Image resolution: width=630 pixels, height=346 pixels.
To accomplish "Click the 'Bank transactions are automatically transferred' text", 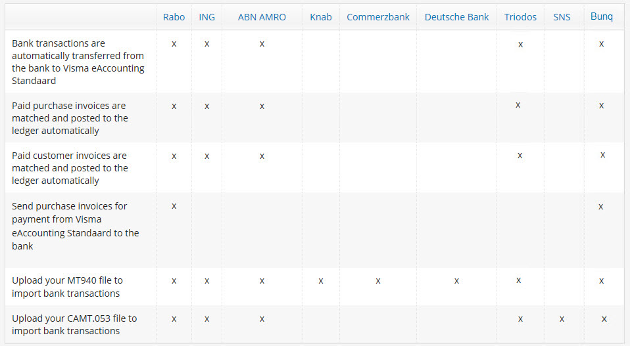I will click(x=78, y=62).
